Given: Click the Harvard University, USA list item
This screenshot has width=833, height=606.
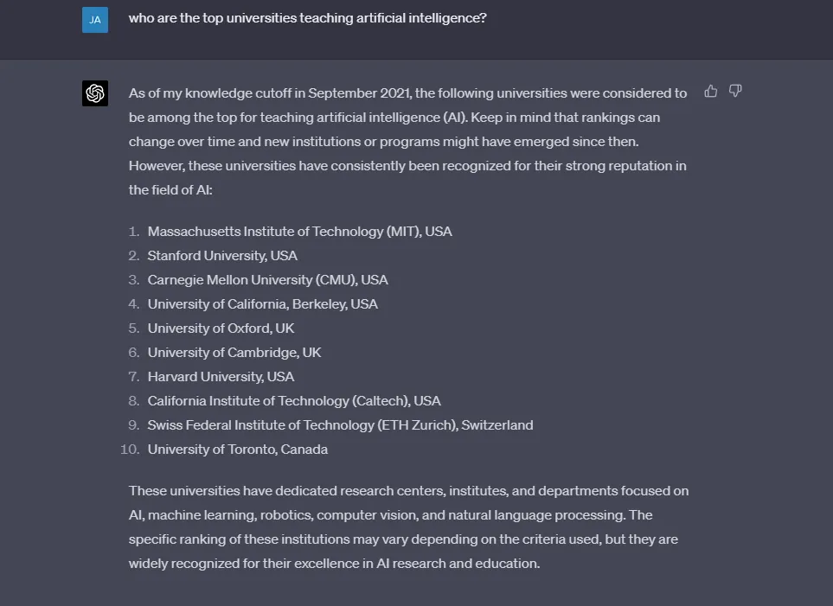Looking at the screenshot, I should coord(221,377).
